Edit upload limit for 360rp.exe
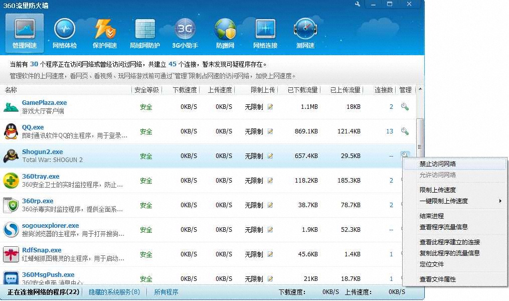Image resolution: width=509 pixels, height=301 pixels. tap(270, 205)
